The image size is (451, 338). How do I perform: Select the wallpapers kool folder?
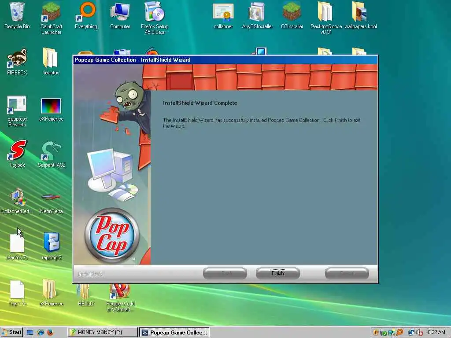coord(360,16)
